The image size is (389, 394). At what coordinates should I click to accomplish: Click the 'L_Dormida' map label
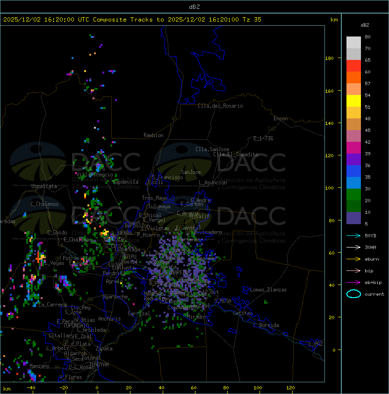(x=266, y=325)
